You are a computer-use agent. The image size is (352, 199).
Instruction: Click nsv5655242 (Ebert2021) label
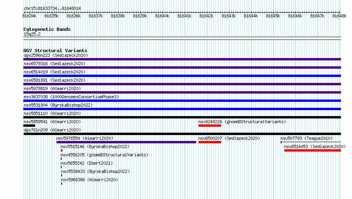[87, 163]
